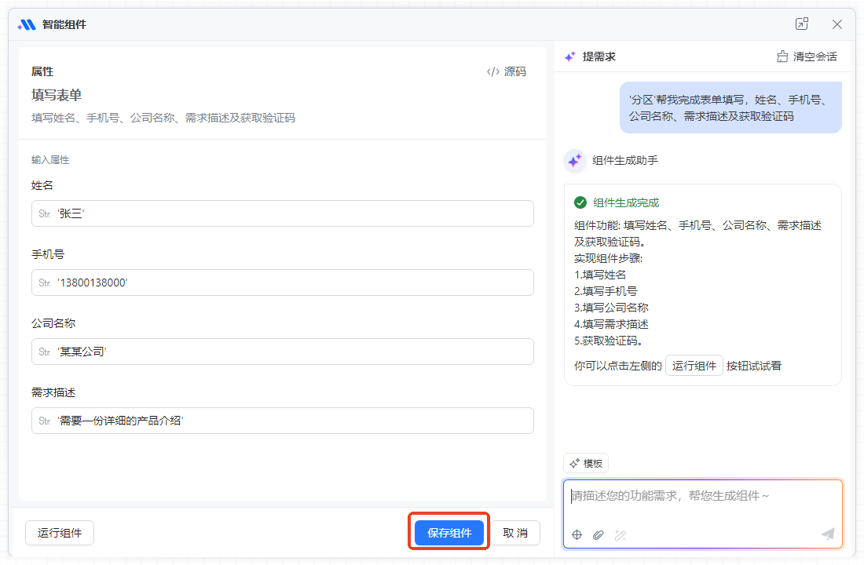The image size is (864, 565).
Task: Click the 姓名 input field
Action: (283, 213)
